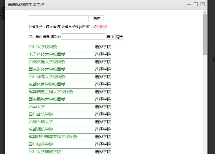Image resolution: width=215 pixels, height=154 pixels.
Task: Click the 清除 clear button
Action: click(119, 37)
